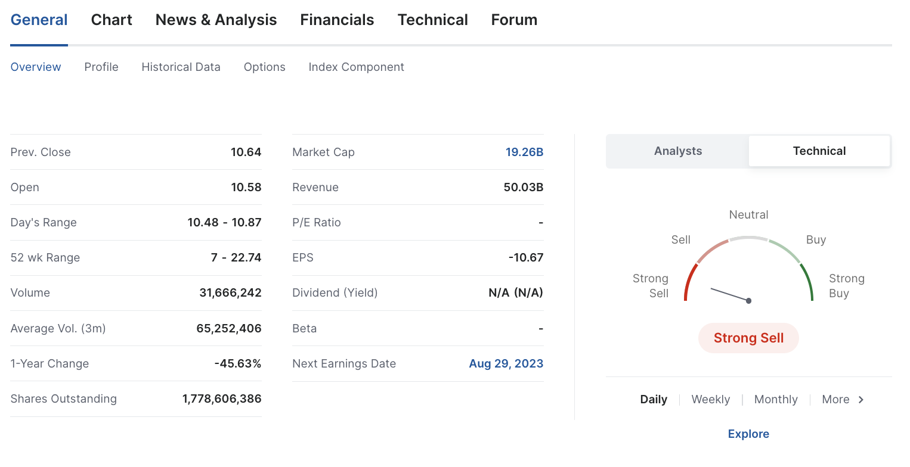Switch to the Analysts toggle
The image size is (910, 467).
pyautogui.click(x=677, y=151)
